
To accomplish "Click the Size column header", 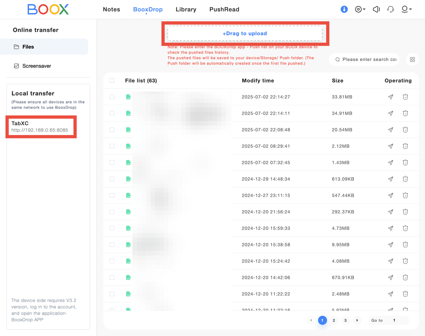I will tap(338, 80).
